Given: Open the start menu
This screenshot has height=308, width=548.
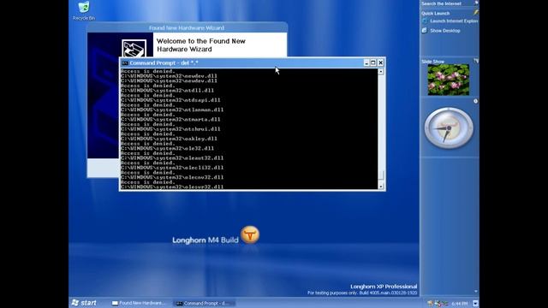Looking at the screenshot, I should [84, 303].
